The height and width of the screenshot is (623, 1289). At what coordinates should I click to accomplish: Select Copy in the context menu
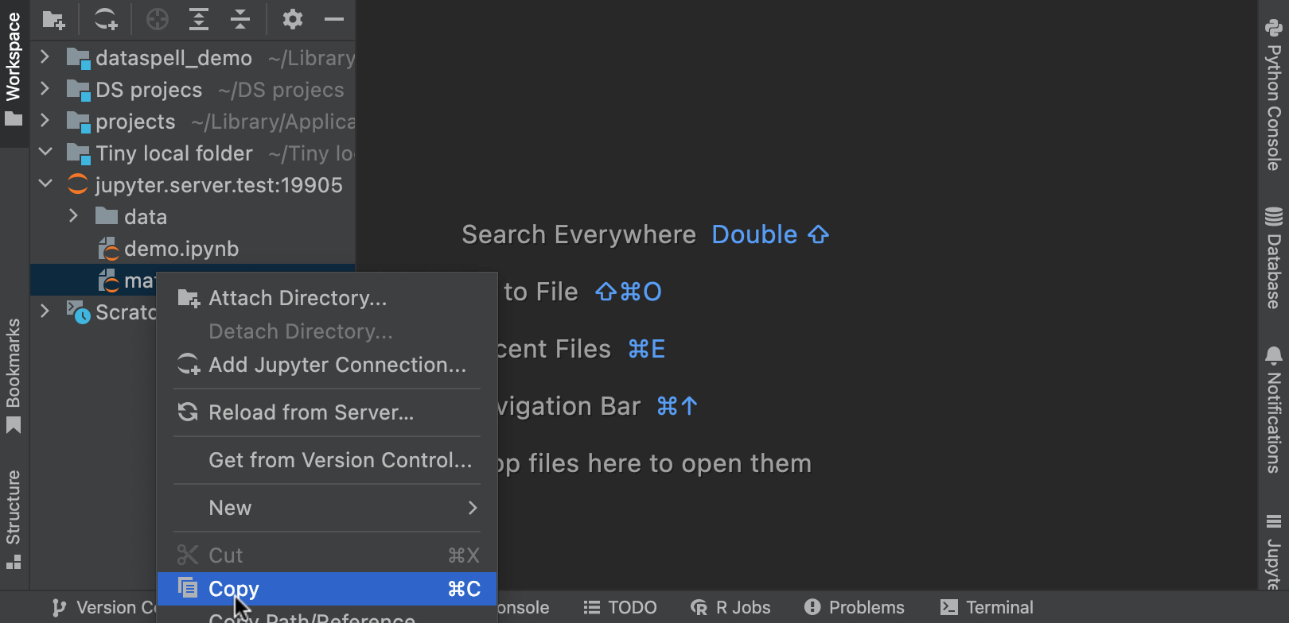point(326,589)
